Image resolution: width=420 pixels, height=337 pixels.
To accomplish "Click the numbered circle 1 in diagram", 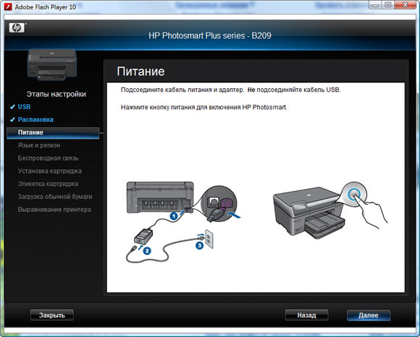I will [174, 216].
